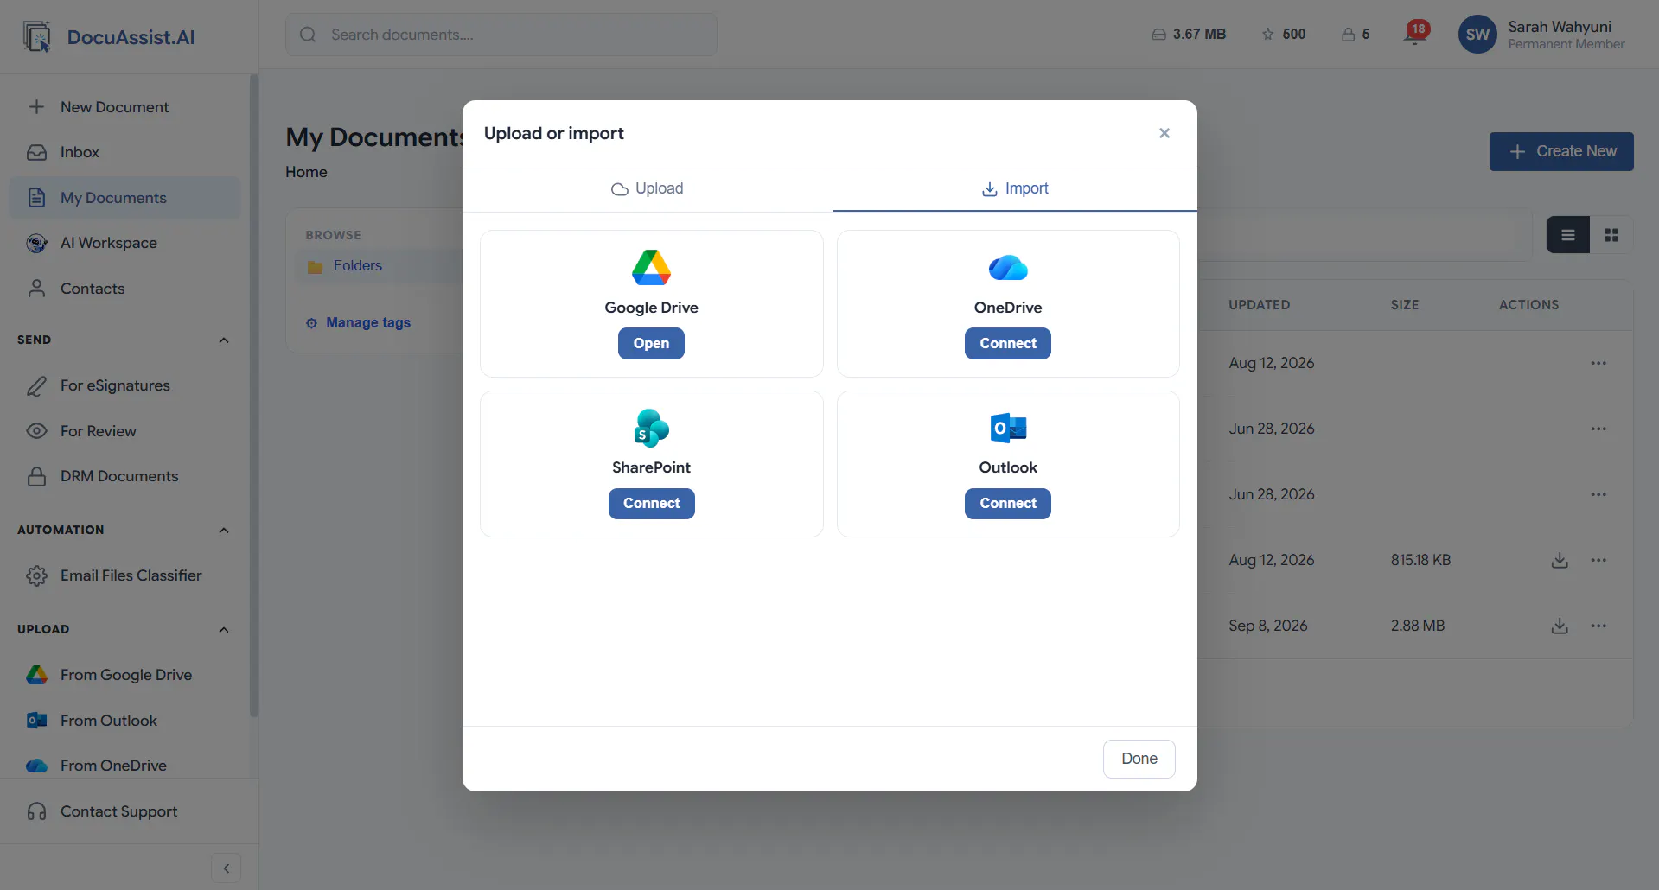1659x890 pixels.
Task: Collapse the SEND section chevron
Action: coord(224,340)
